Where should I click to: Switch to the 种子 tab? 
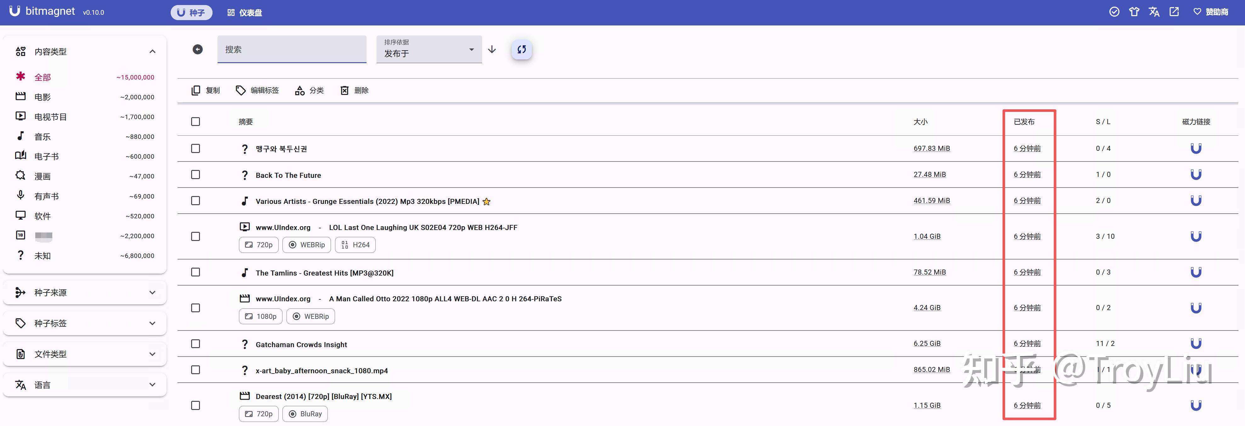(x=191, y=13)
